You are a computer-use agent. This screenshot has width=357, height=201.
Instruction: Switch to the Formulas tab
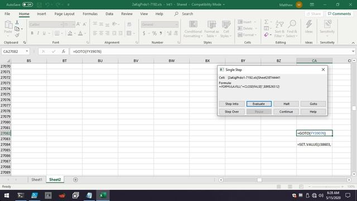pos(90,13)
